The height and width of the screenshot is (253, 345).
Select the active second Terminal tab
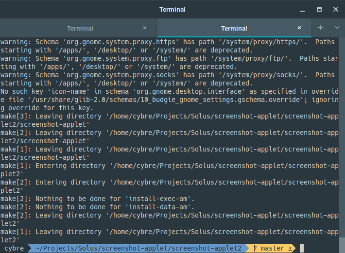pos(234,28)
